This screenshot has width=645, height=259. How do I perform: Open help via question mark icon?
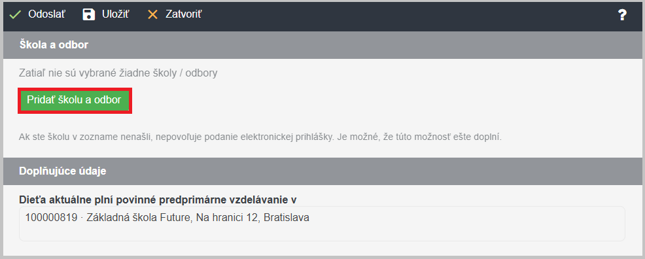(622, 16)
